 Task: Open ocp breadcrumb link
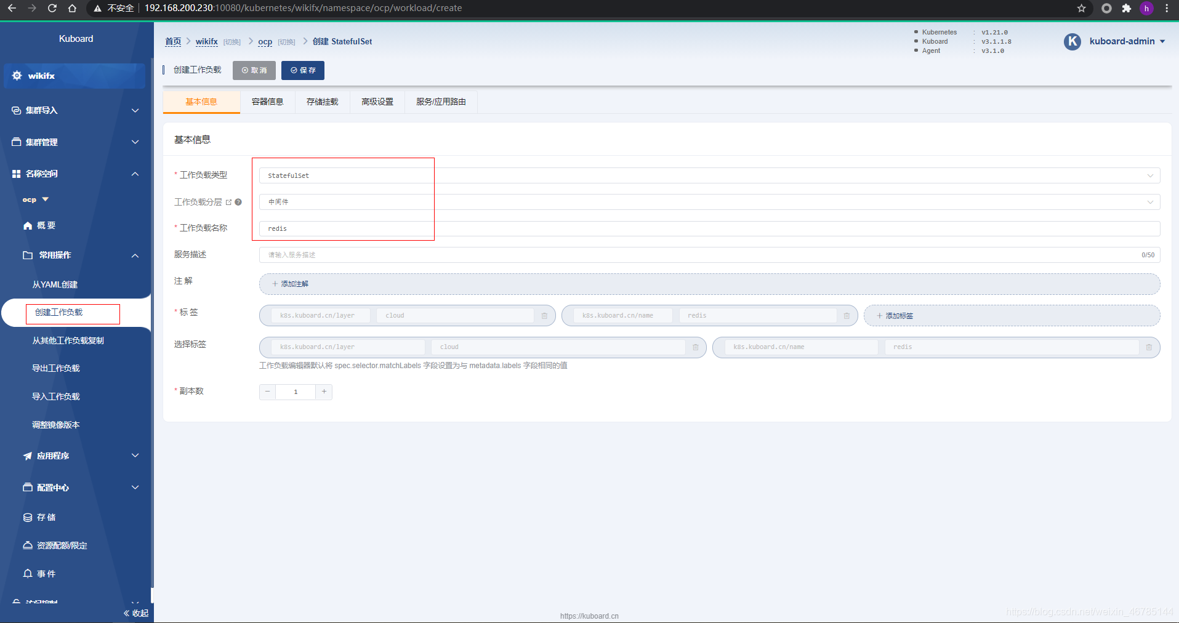[265, 41]
